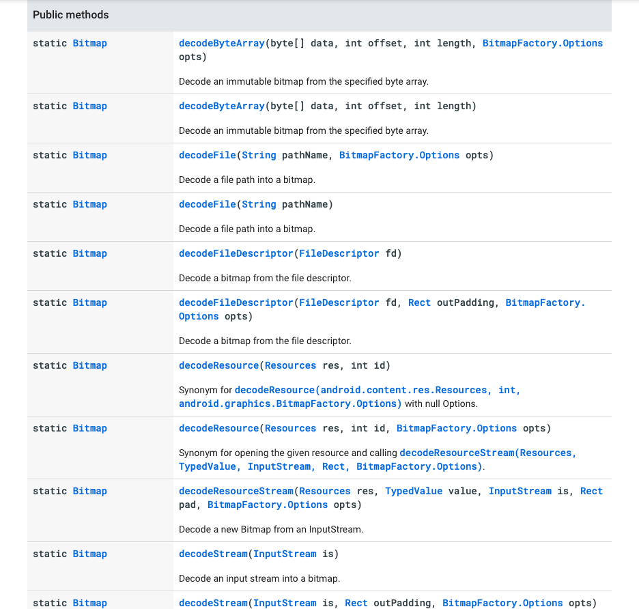Click BitmapFactory.Options before 'opts' in decodeResourceStream signature
Screen dimensions: 639x609
click(268, 505)
